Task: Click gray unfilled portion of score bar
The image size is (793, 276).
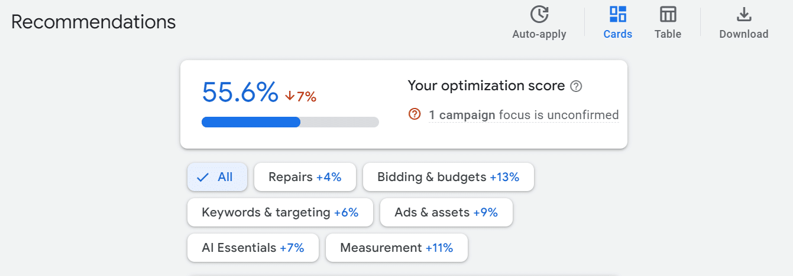Action: pos(339,122)
